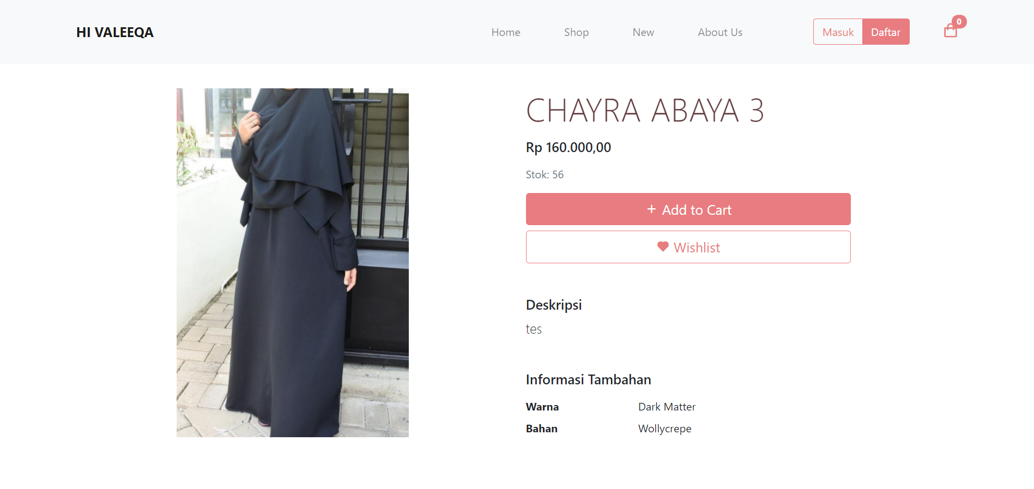Image resolution: width=1034 pixels, height=489 pixels.
Task: Click the Stok: 56 label
Action: click(545, 174)
